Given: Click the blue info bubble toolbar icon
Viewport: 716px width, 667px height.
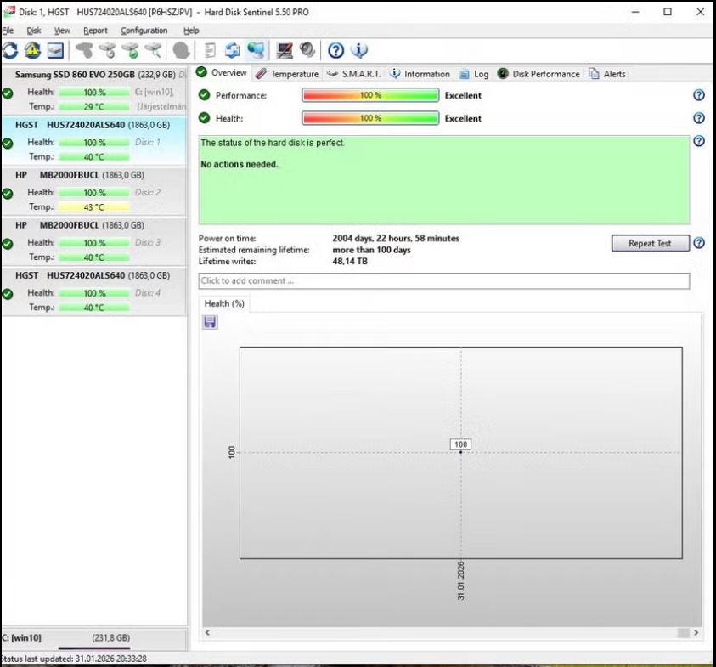Looking at the screenshot, I should [359, 50].
